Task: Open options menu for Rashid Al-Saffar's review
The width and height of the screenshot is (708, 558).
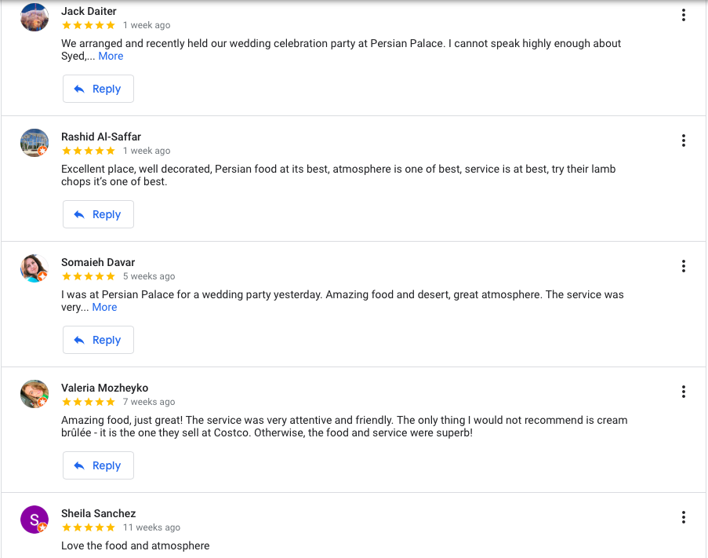Action: click(x=684, y=140)
